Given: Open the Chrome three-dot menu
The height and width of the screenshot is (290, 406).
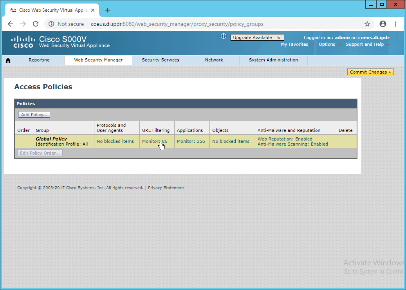Looking at the screenshot, I should 396,24.
